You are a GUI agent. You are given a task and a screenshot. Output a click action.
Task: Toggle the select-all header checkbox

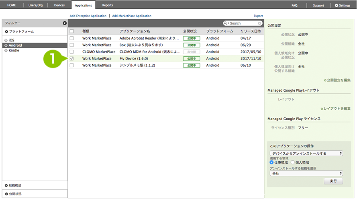pos(72,31)
